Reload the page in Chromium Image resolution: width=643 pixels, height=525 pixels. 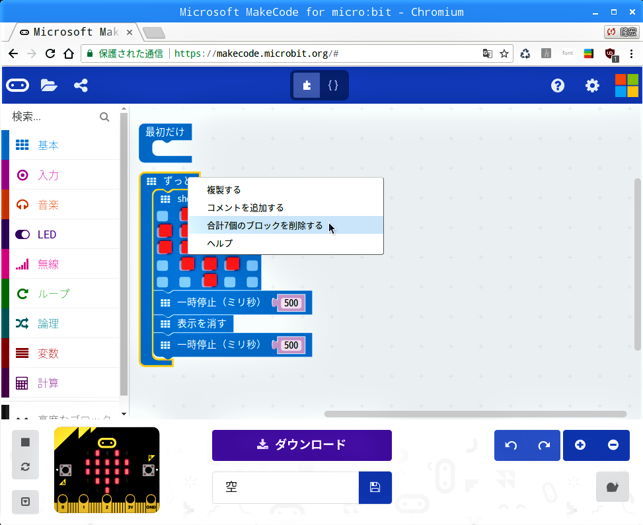(50, 53)
